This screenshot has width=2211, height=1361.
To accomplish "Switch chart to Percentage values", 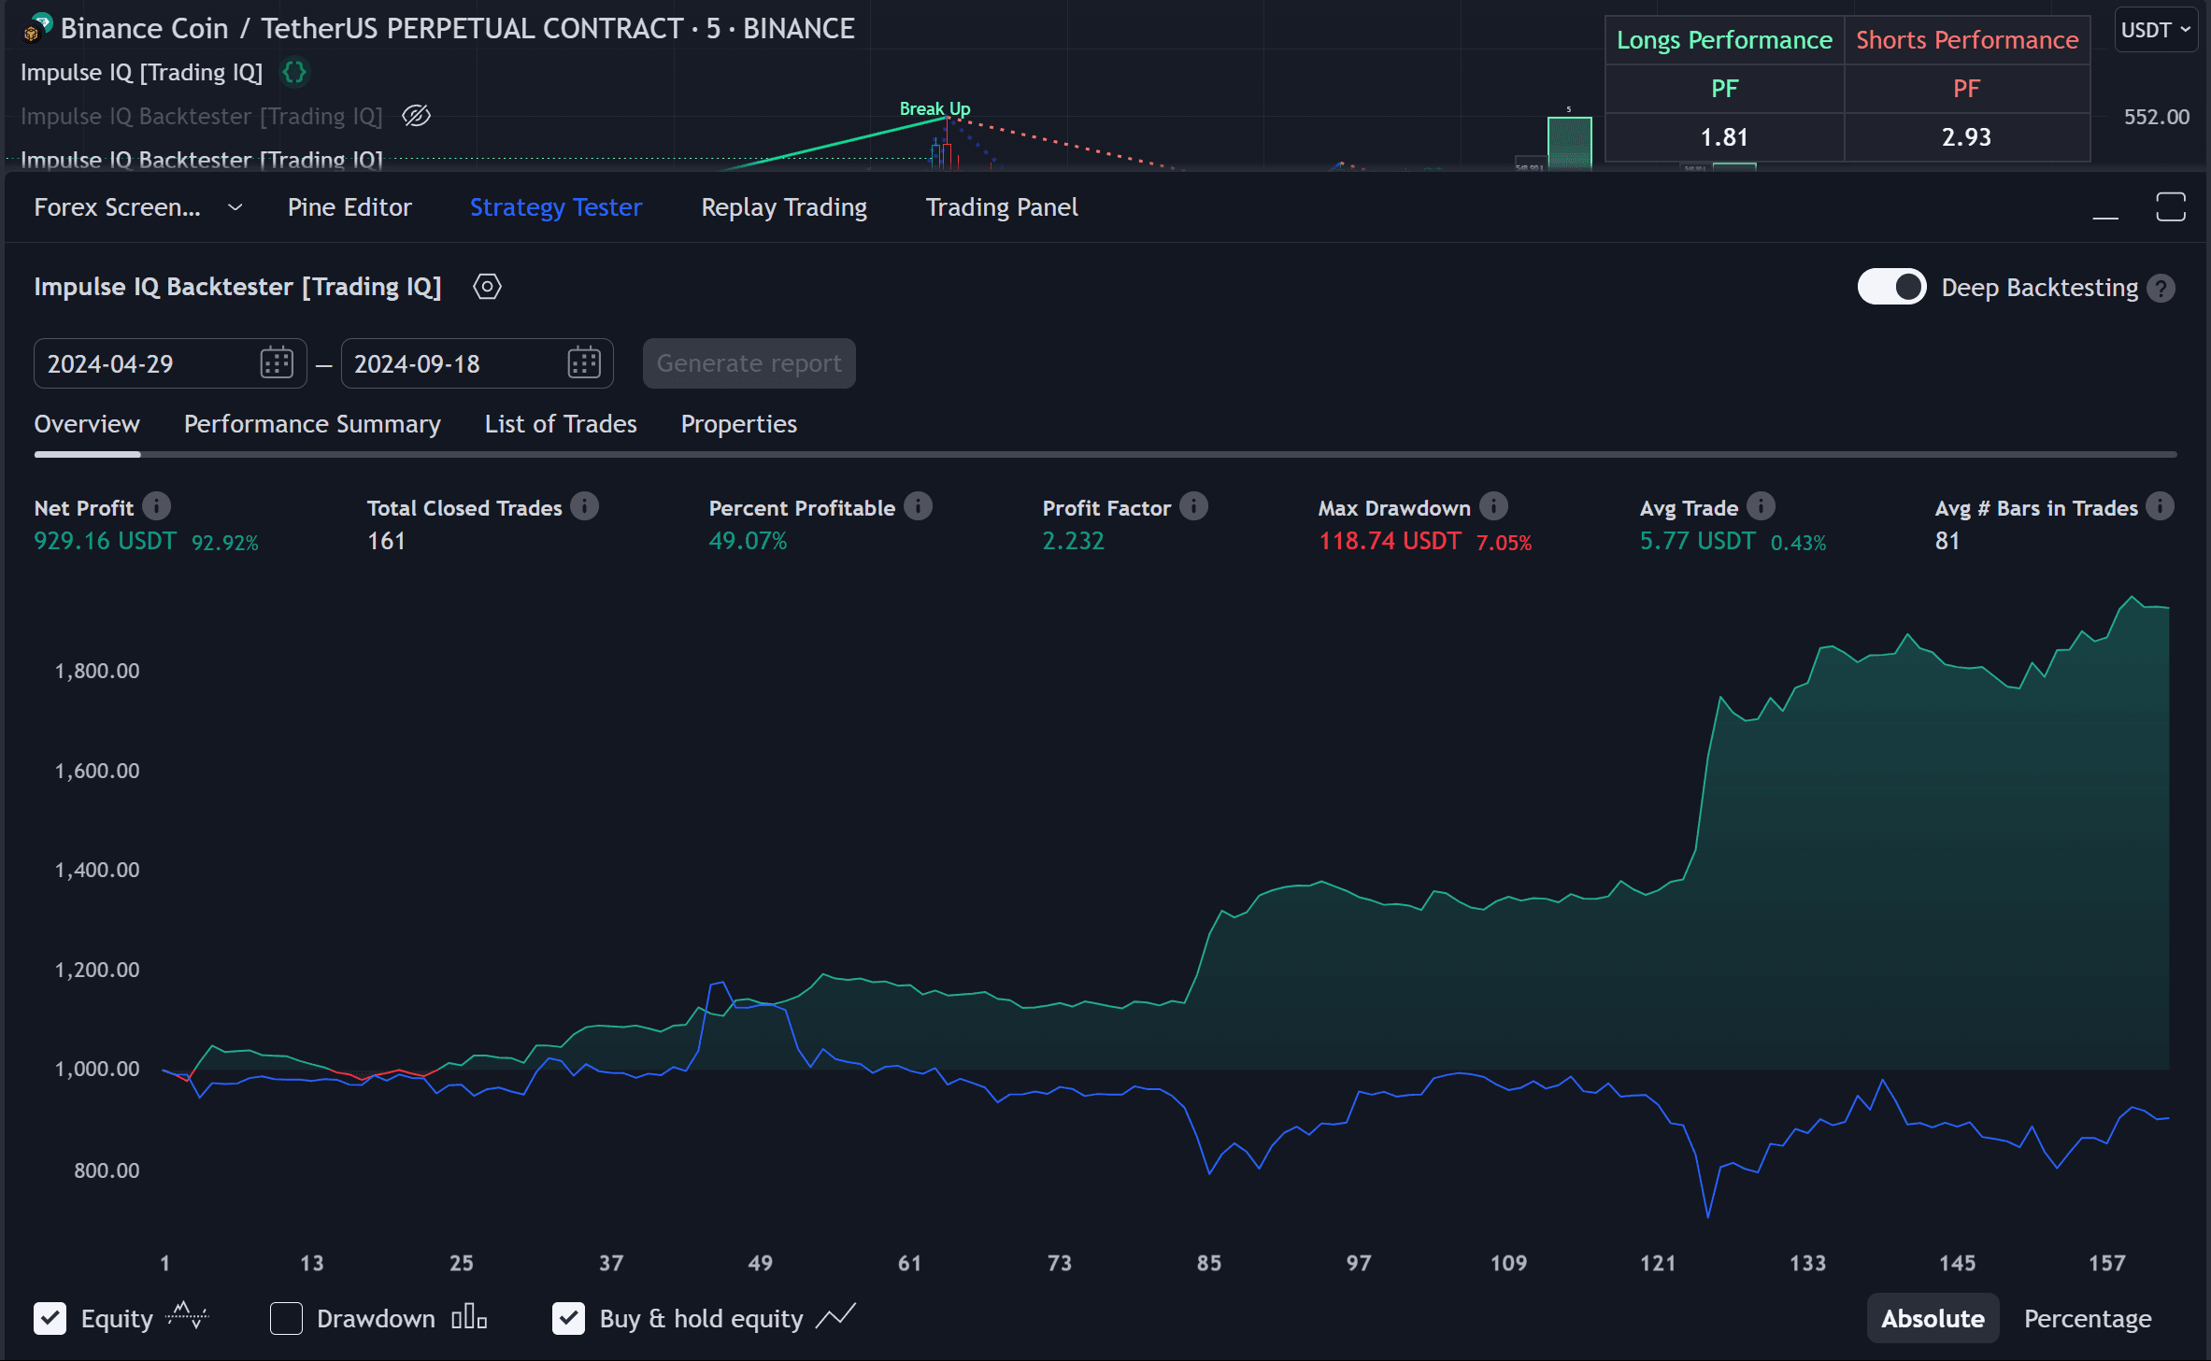I will pyautogui.click(x=2088, y=1318).
